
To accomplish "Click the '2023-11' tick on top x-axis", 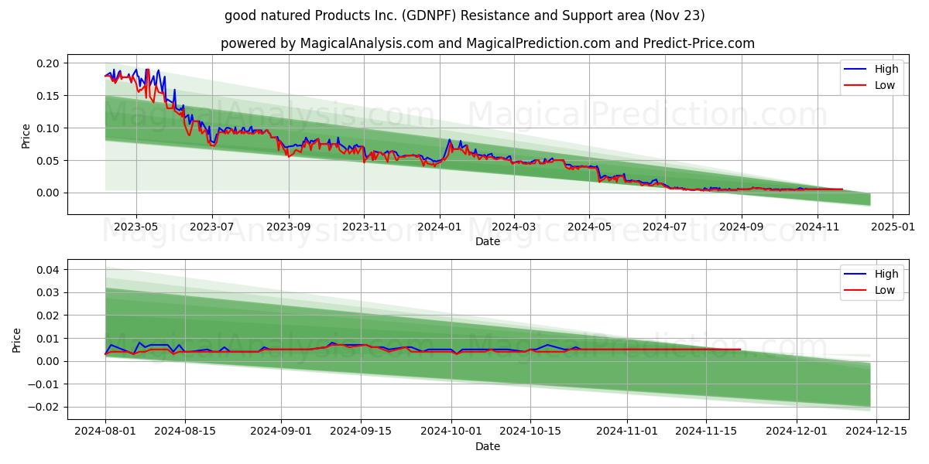I will point(364,227).
